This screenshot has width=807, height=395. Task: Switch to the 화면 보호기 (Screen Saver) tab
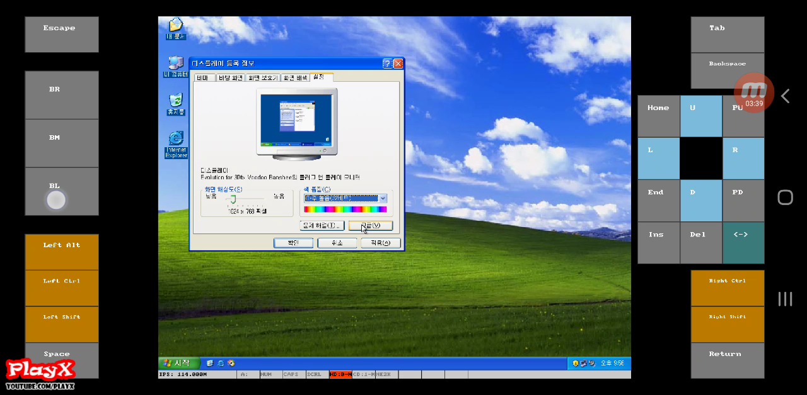(262, 78)
